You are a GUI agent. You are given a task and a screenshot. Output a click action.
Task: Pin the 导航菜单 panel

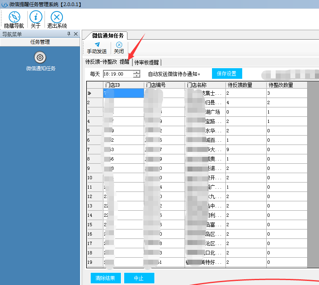tap(69, 34)
